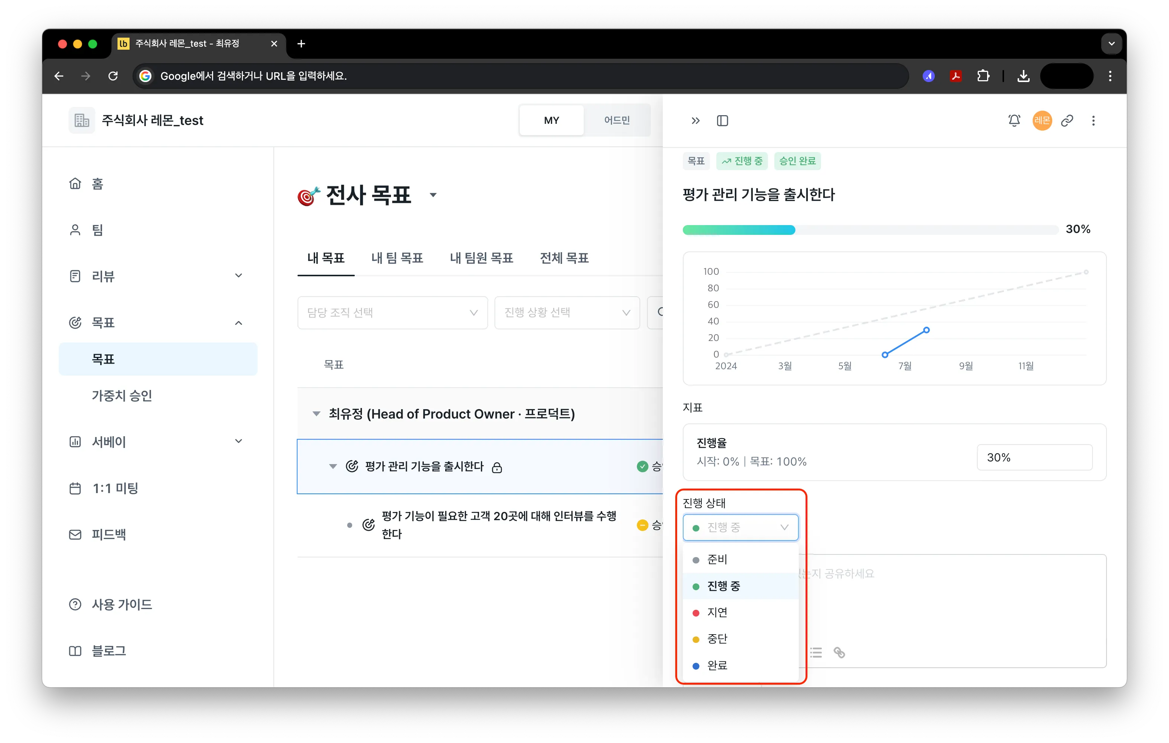
Task: Switch to the 내 팀 목표 tab
Action: (397, 258)
